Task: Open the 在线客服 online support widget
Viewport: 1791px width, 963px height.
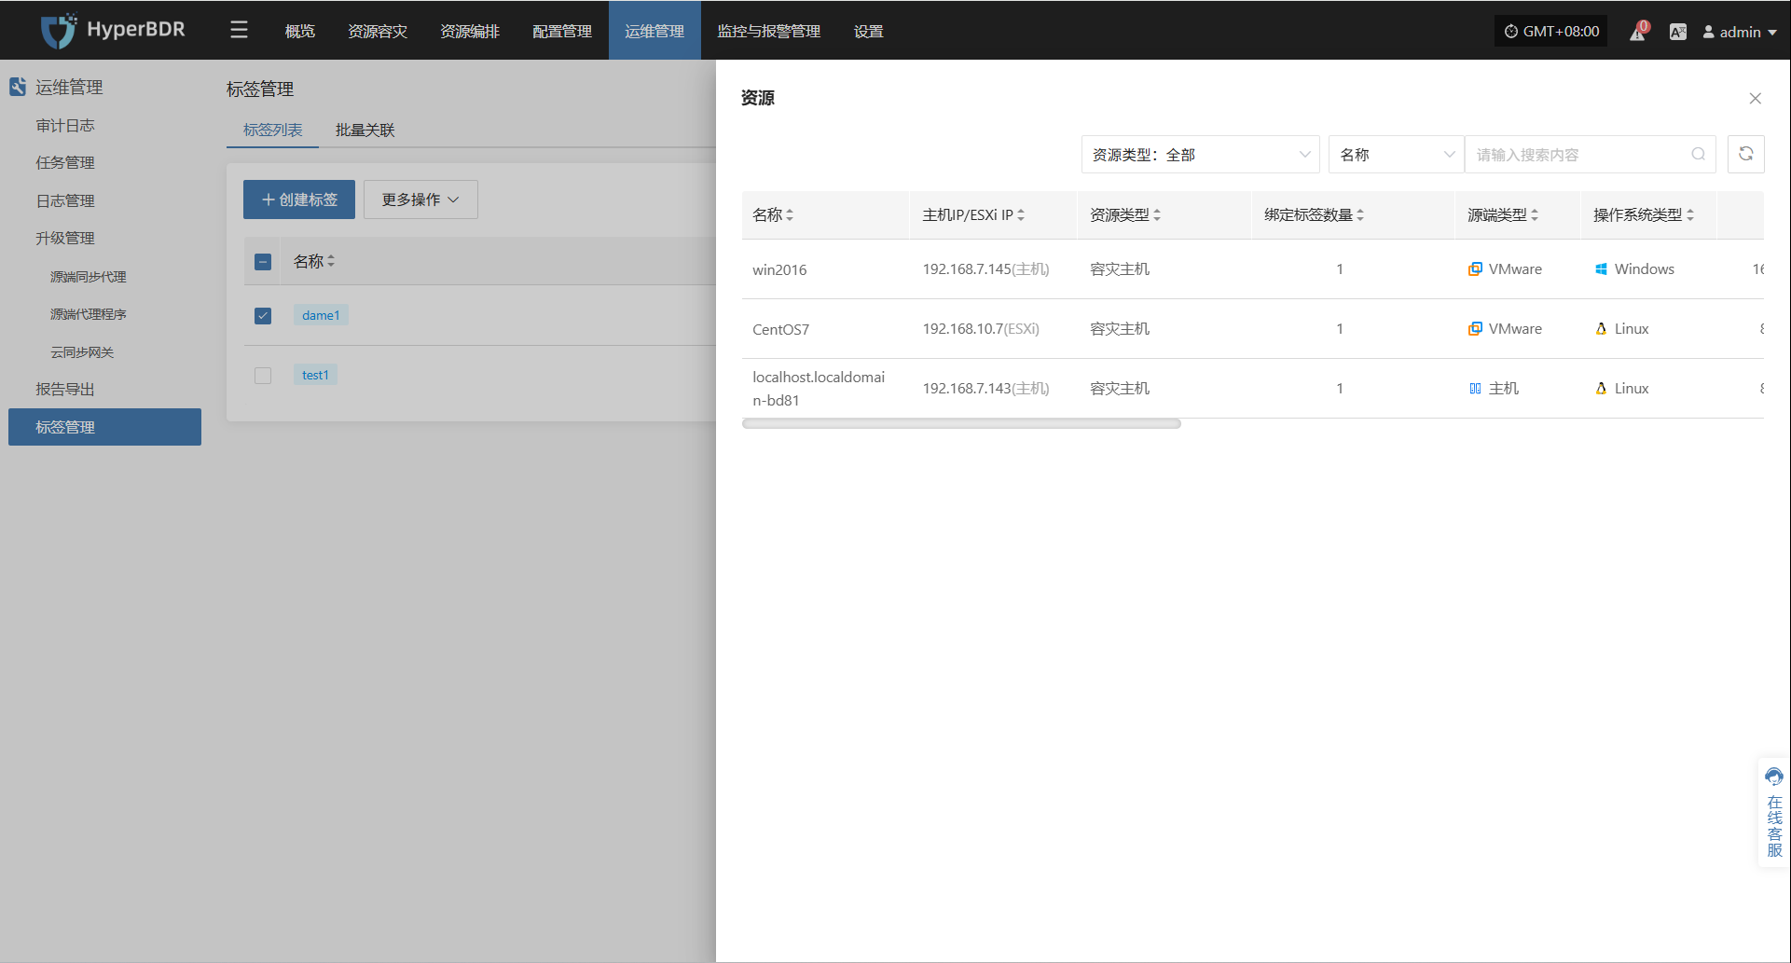Action: [x=1773, y=812]
